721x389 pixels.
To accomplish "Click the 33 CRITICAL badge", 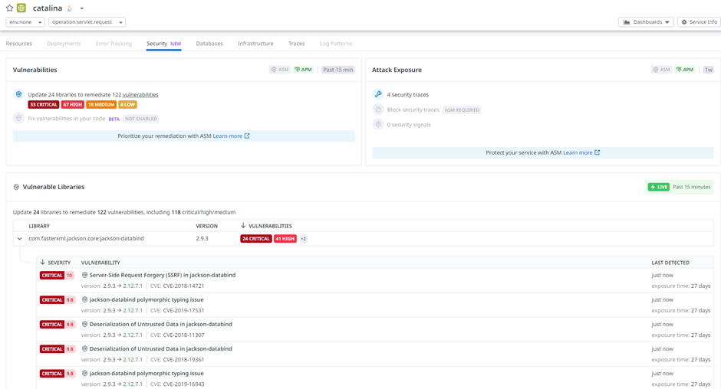I will coord(44,105).
